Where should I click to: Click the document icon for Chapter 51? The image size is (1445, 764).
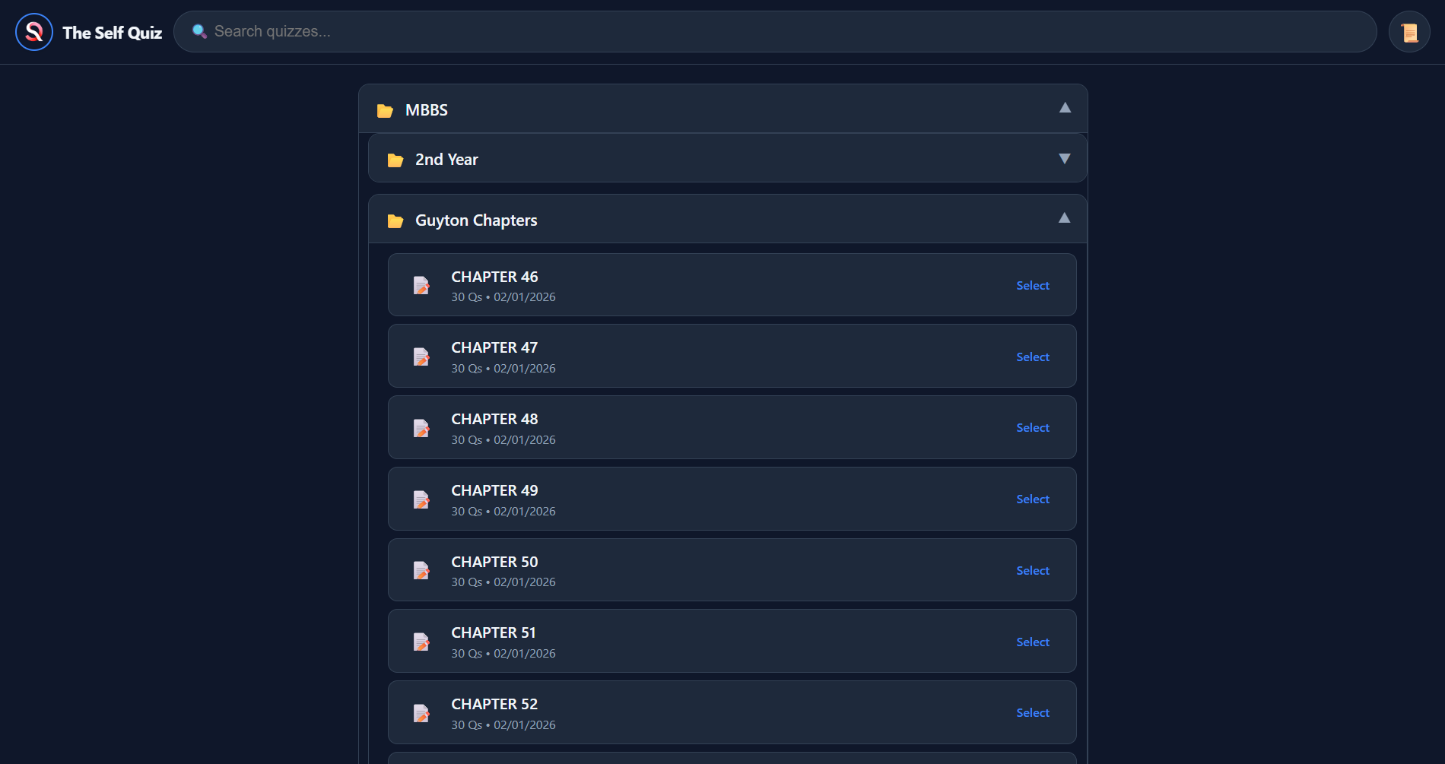click(421, 641)
